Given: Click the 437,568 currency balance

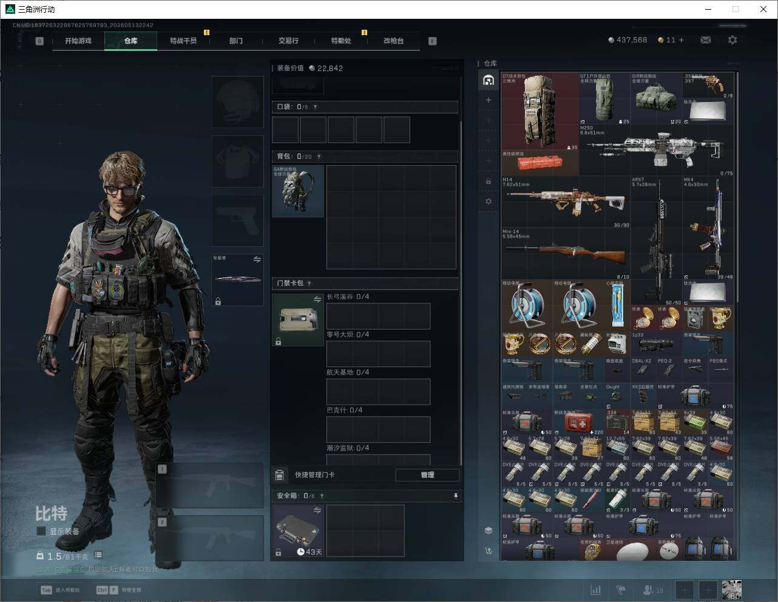Looking at the screenshot, I should tap(627, 40).
